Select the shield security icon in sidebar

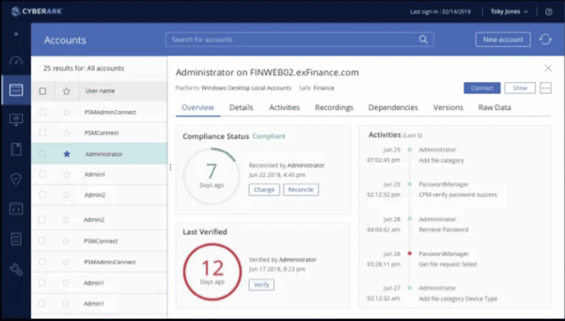(16, 179)
